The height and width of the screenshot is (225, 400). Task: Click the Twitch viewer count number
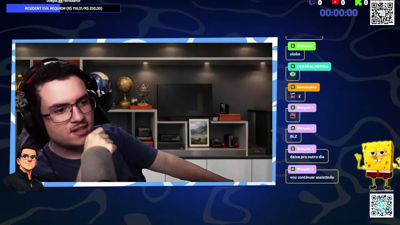[320, 2]
